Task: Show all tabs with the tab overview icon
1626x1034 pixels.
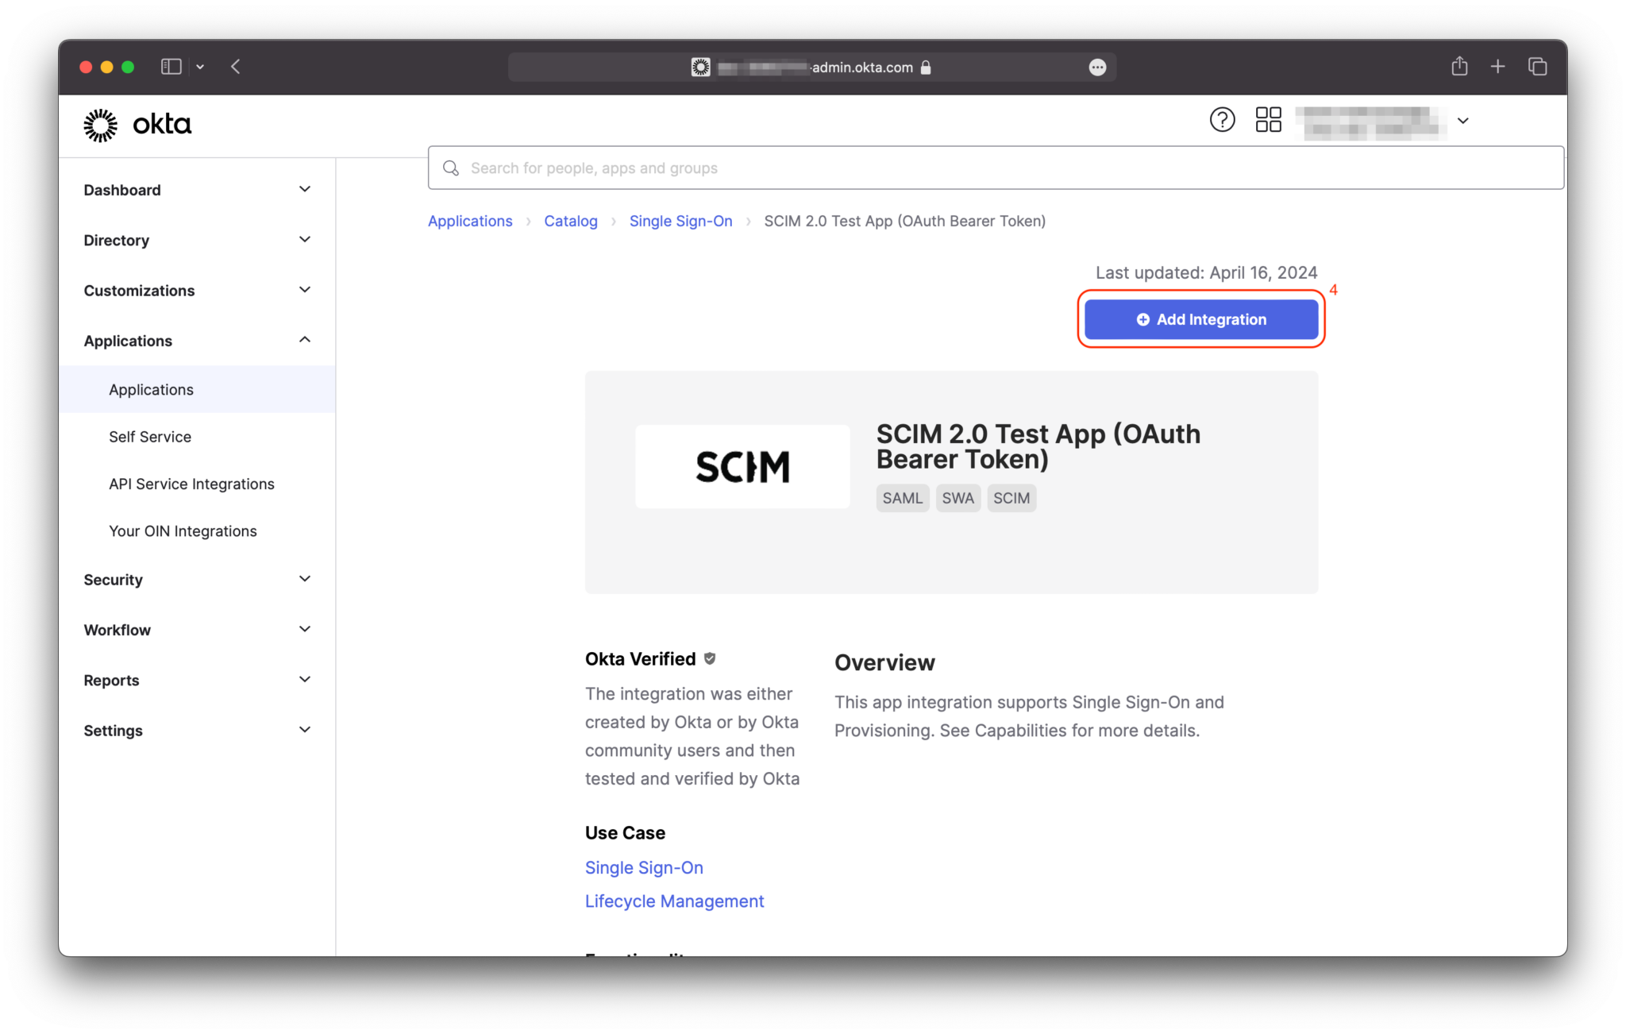Action: 1538,67
